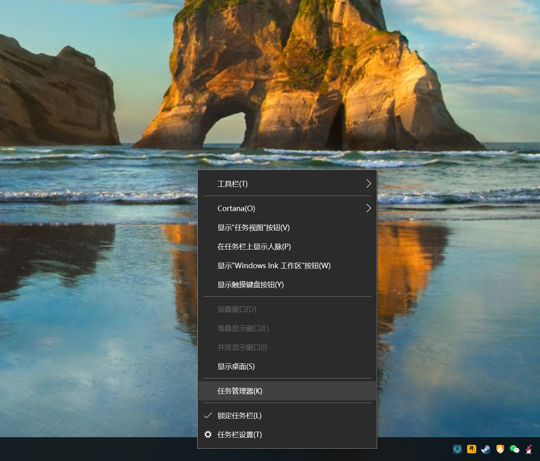The width and height of the screenshot is (540, 461).
Task: Open Rockstar Games launcher tray icon
Action: [x=471, y=449]
